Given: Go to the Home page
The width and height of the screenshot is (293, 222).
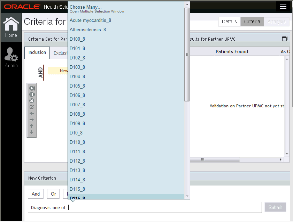Looking at the screenshot, I should [11, 27].
